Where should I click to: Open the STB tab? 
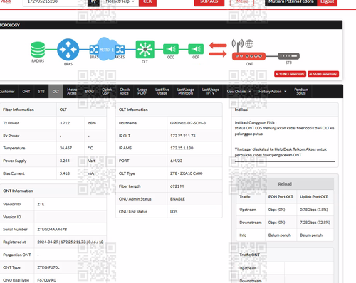[41, 92]
